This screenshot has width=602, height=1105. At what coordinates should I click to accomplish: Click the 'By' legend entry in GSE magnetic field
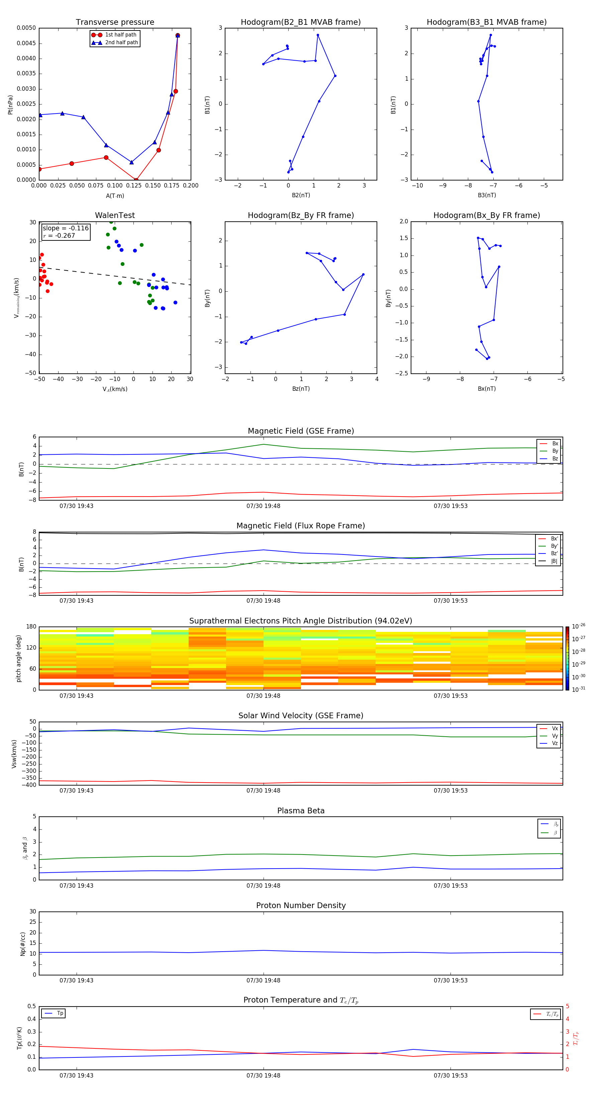coord(549,451)
